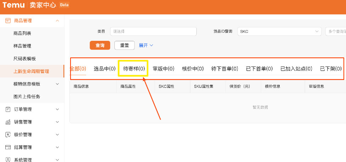Image resolution: width=346 pixels, height=162 pixels.
Task: Click the 订单管理 clipboard icon
Action: [x=8, y=109]
